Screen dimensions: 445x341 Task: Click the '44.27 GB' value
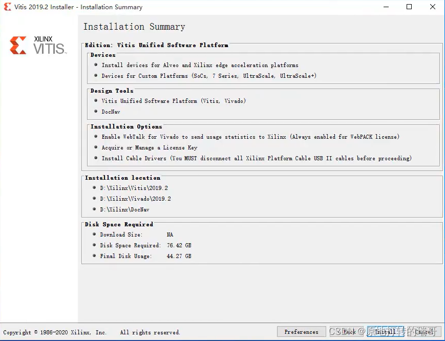pyautogui.click(x=179, y=256)
